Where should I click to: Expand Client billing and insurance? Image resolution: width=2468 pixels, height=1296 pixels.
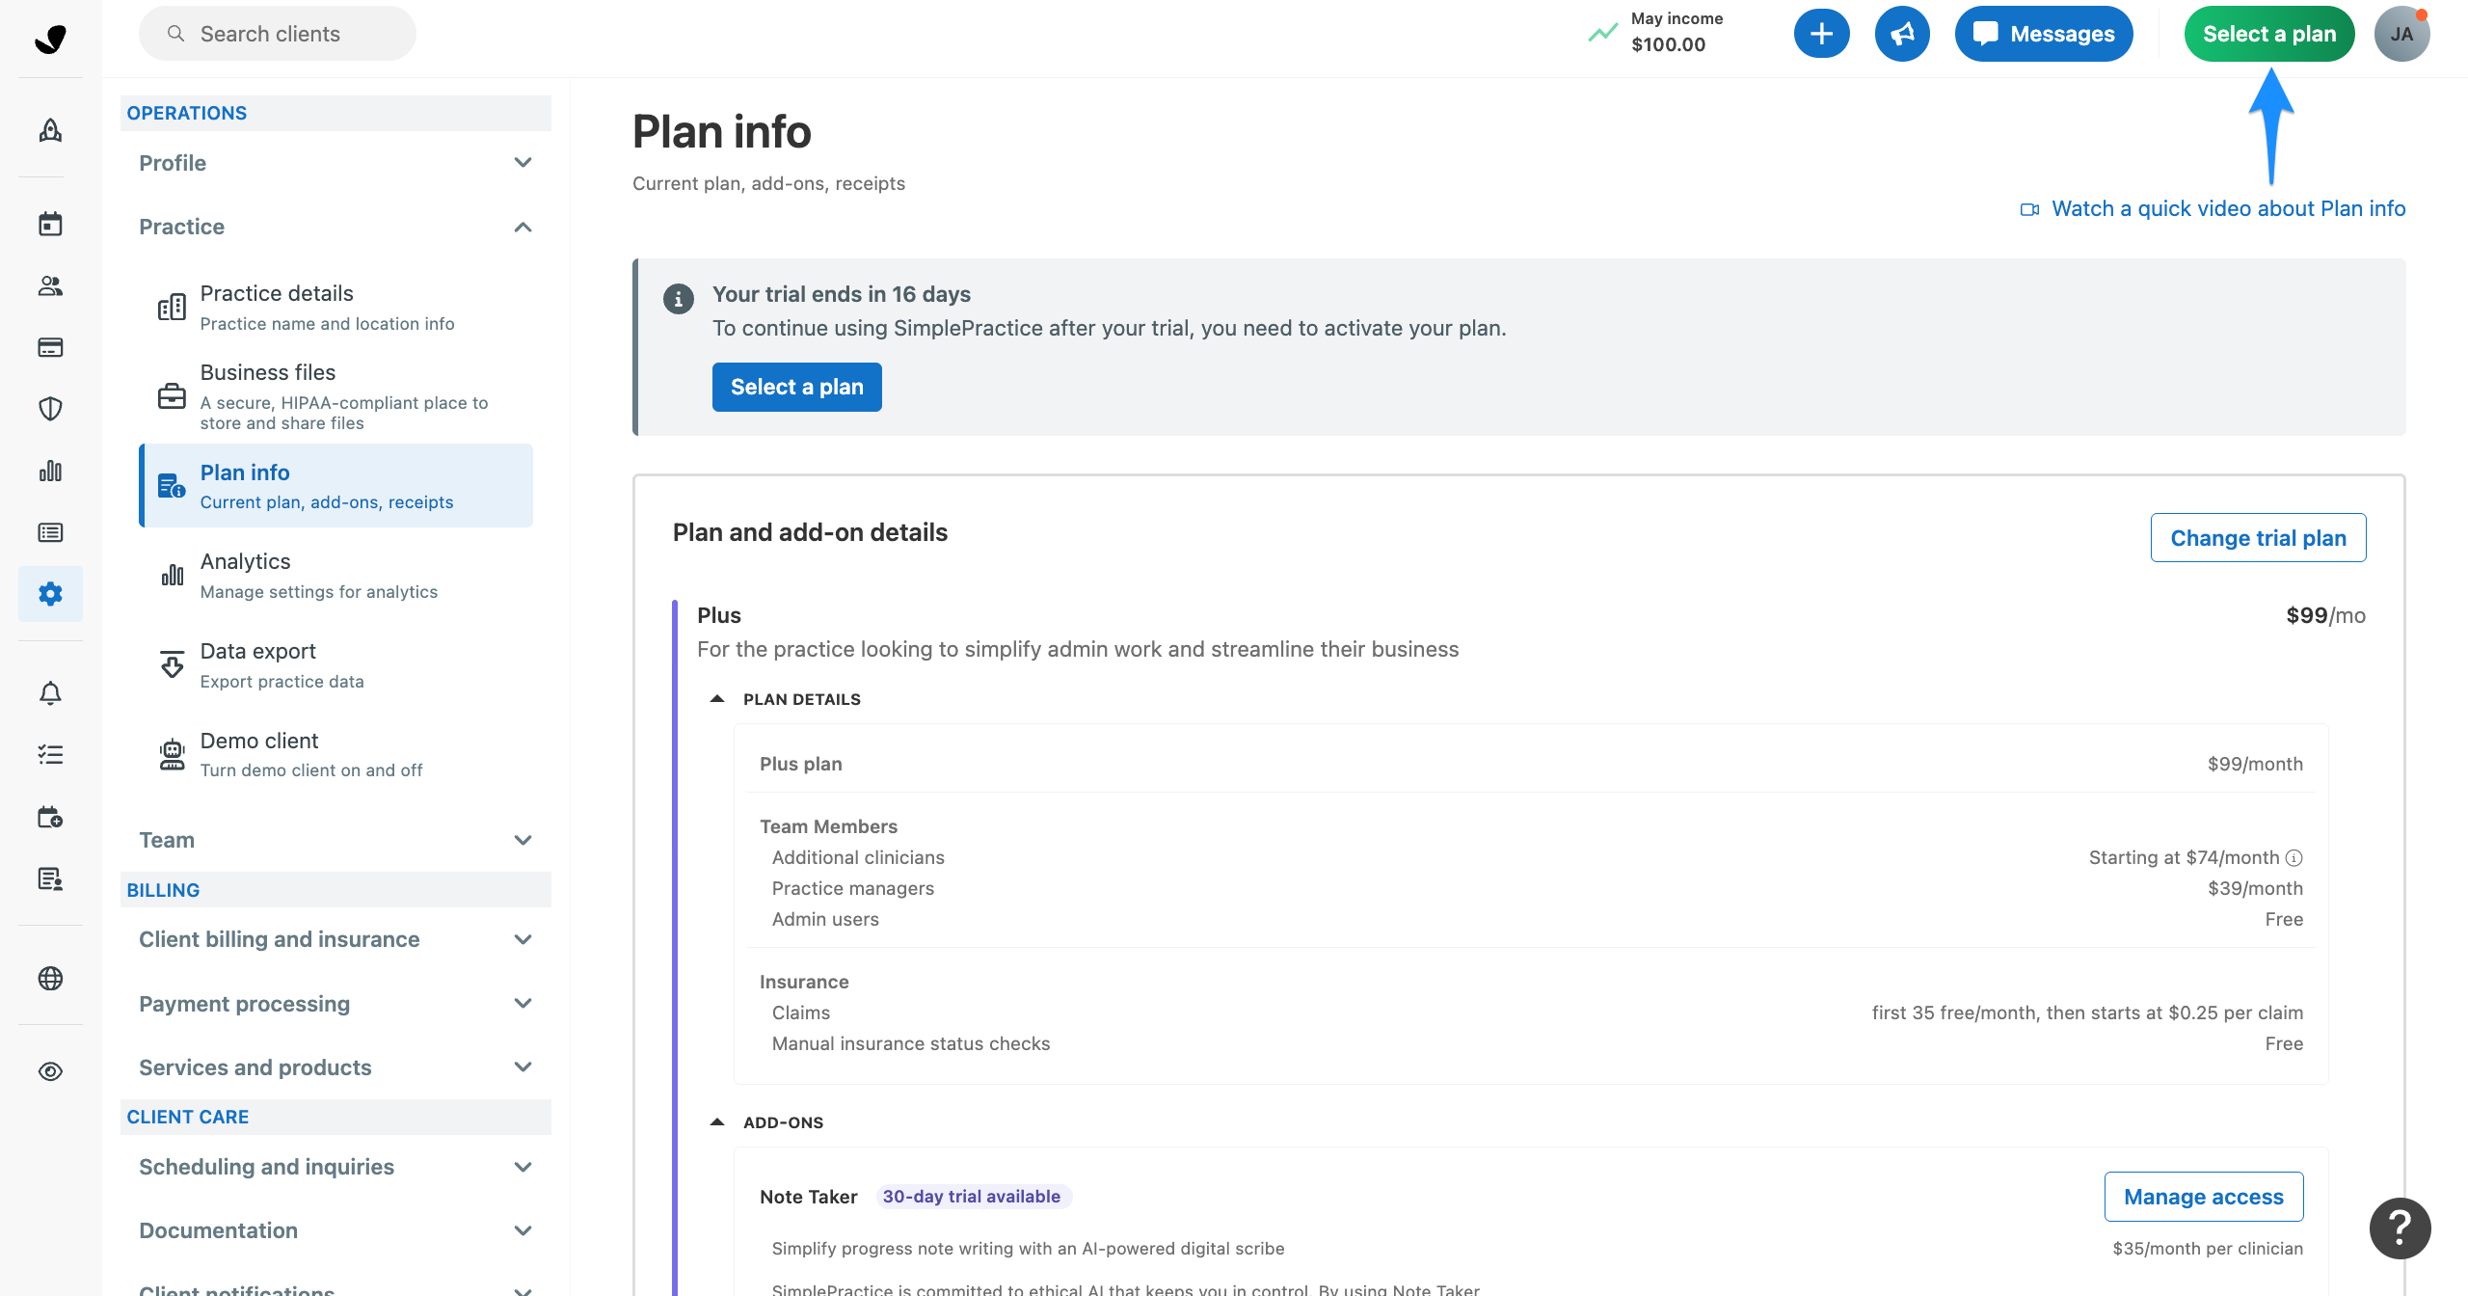pos(335,939)
